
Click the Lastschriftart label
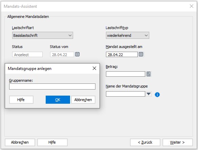[23, 28]
